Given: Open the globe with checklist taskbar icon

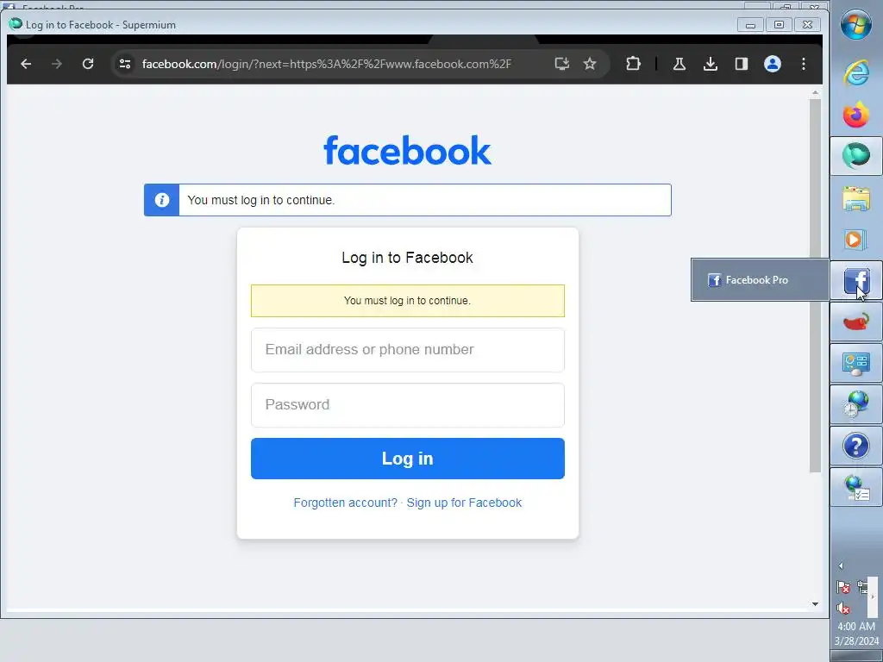Looking at the screenshot, I should (x=856, y=488).
